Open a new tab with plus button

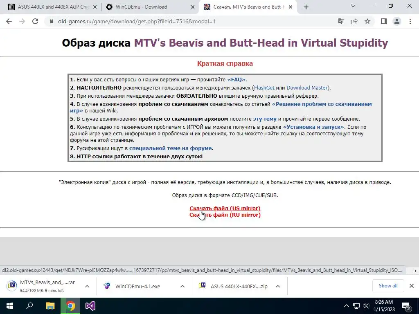[306, 7]
